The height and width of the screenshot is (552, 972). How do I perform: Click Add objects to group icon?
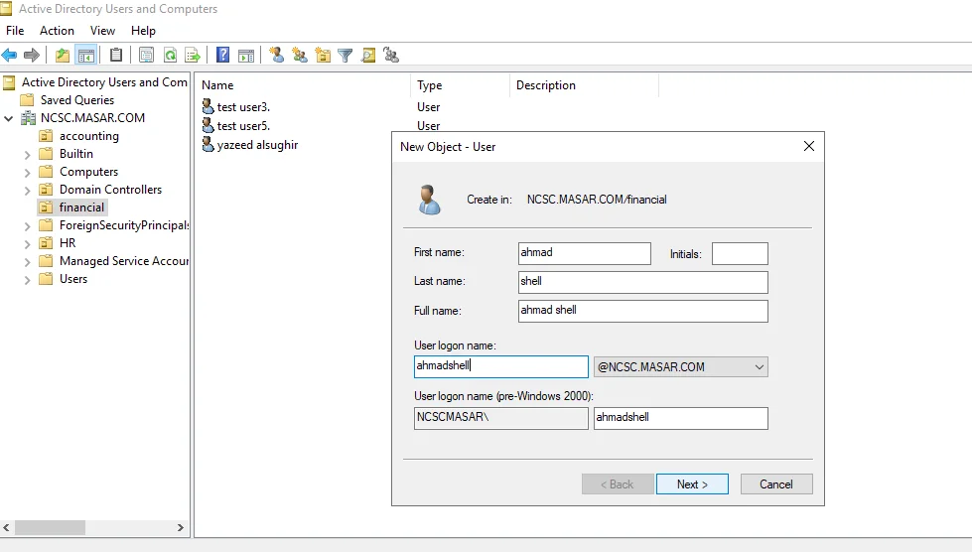pyautogui.click(x=391, y=56)
